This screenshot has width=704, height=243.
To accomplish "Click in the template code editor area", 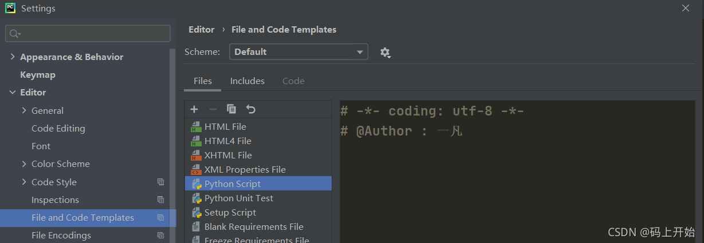I will tap(516, 183).
